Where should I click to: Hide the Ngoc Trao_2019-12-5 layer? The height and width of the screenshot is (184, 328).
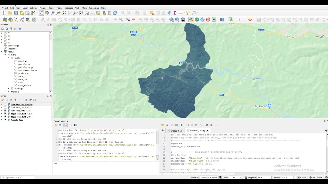5,114
